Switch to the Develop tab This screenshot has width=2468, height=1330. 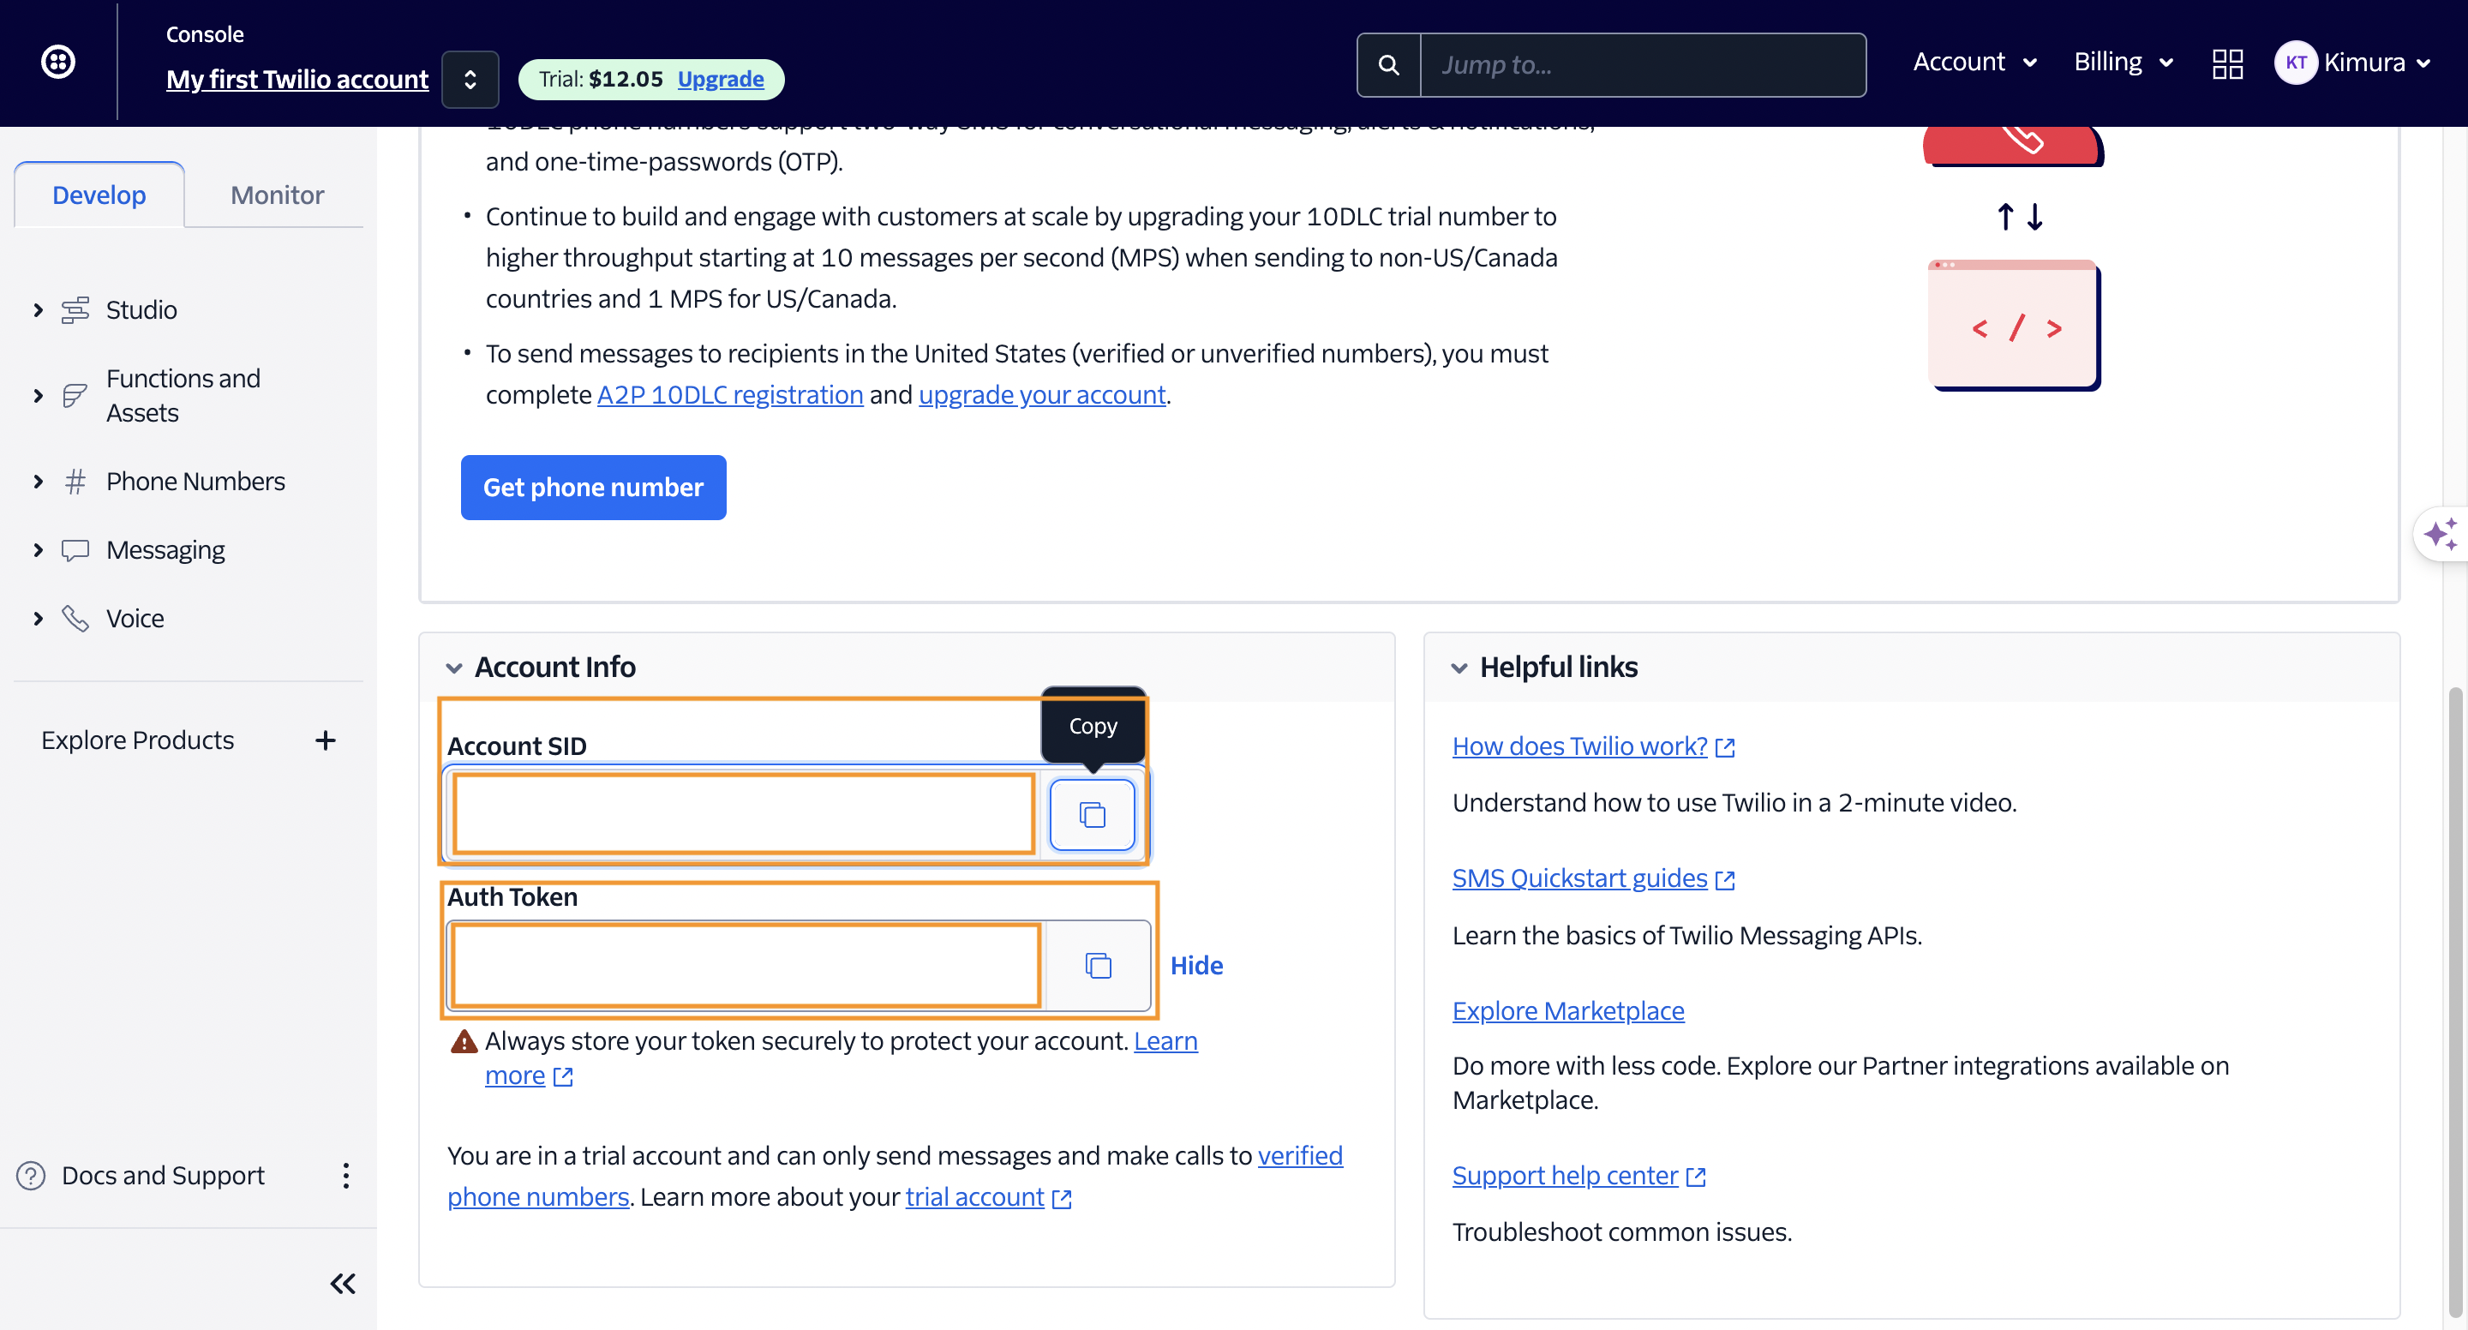[99, 195]
